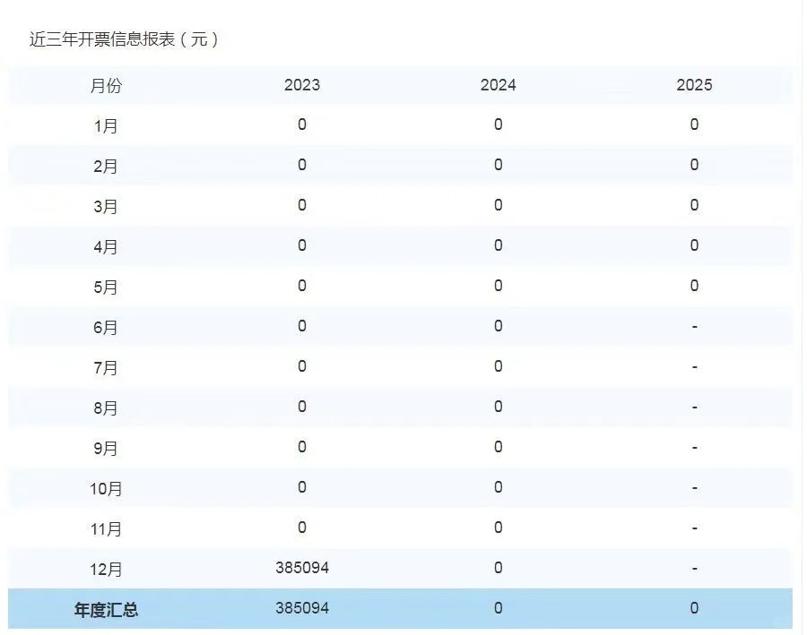Click the 2024 annual total cell
Screen dimensions: 807x635
[x=497, y=608]
